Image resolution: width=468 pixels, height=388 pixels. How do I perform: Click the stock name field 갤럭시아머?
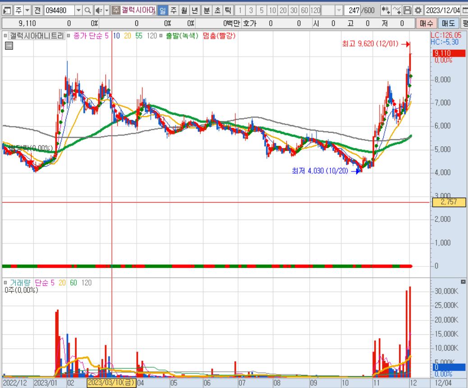point(138,10)
